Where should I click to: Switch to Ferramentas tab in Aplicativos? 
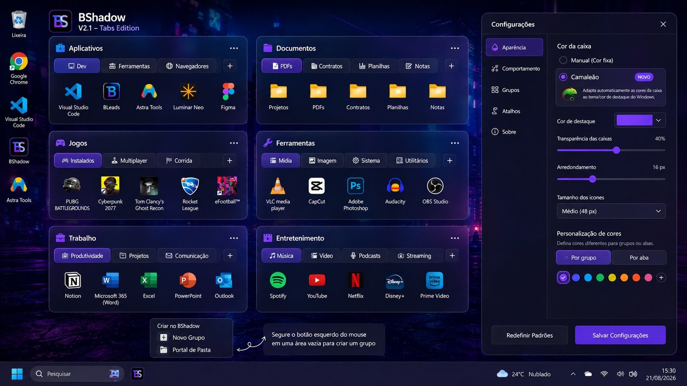(x=129, y=66)
